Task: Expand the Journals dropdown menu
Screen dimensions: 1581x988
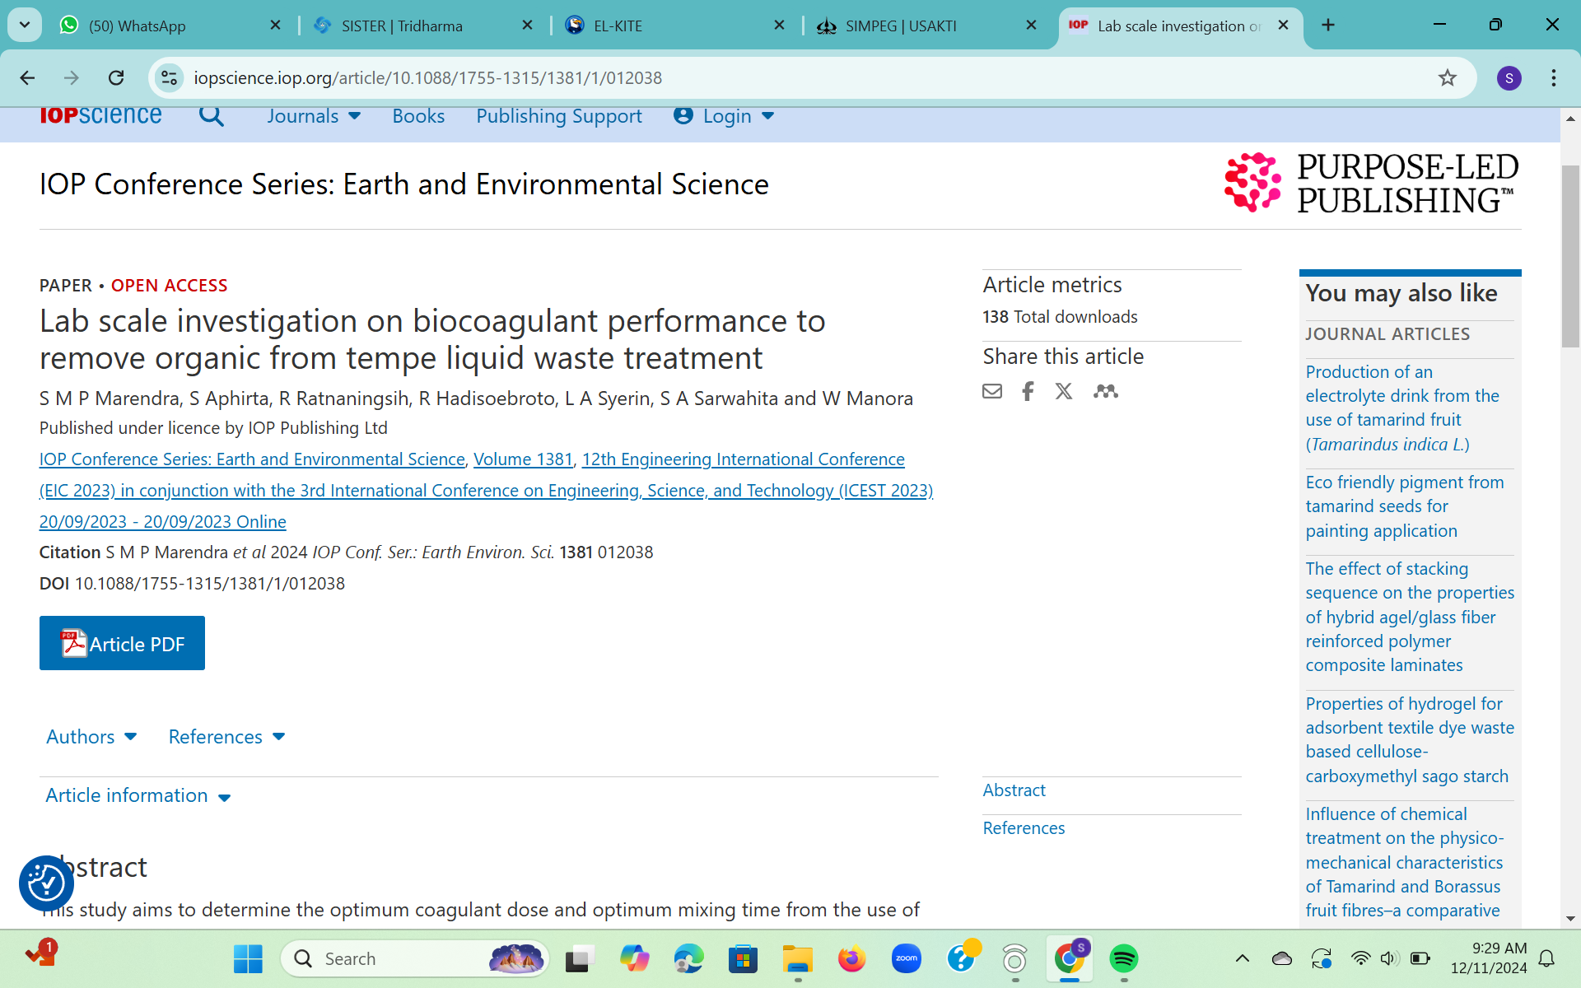Action: coord(314,116)
